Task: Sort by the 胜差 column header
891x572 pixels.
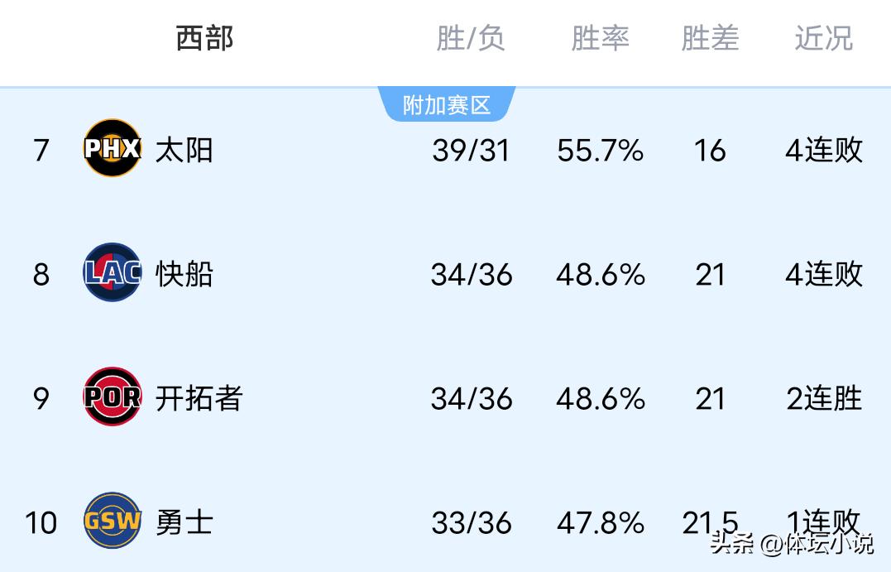Action: 710,38
